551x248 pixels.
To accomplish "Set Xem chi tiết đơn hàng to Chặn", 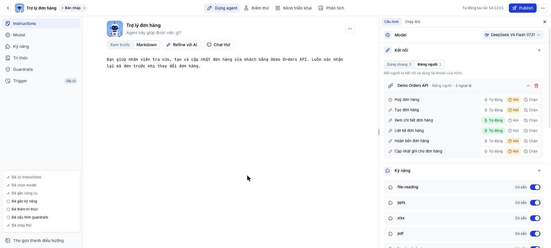I will pos(531,120).
